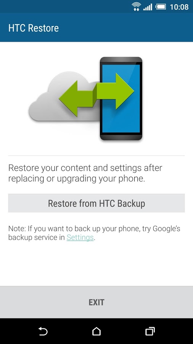Screen dimensions: 193x344
Task: Tap the divider line below illustration
Action: point(96,156)
